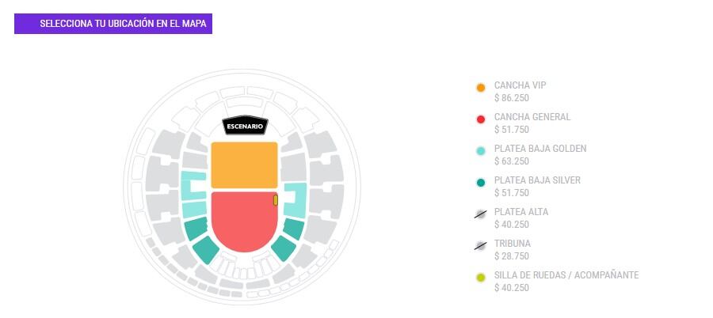The width and height of the screenshot is (713, 318).
Task: Click the Platea Baja Golden text label
Action: (x=540, y=149)
